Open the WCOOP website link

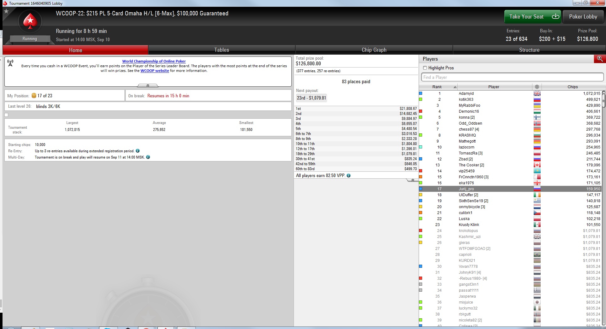click(155, 71)
